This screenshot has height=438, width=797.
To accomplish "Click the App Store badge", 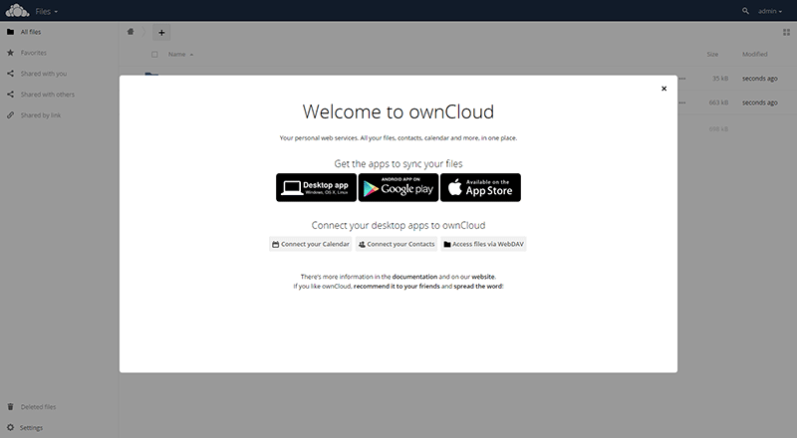I will pyautogui.click(x=480, y=187).
